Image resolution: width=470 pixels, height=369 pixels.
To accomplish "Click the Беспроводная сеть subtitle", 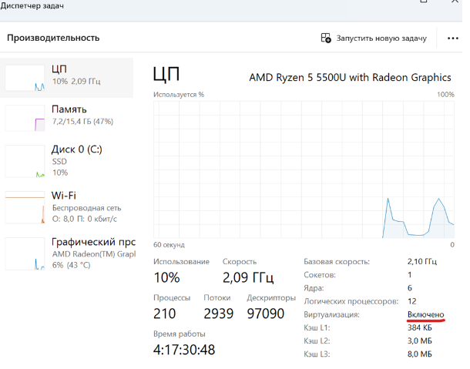I will coord(86,208).
